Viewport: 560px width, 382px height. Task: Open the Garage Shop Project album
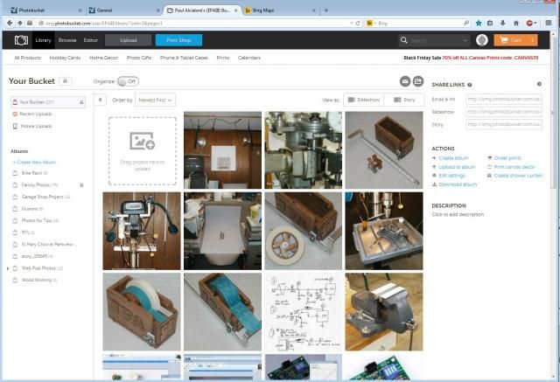point(41,197)
